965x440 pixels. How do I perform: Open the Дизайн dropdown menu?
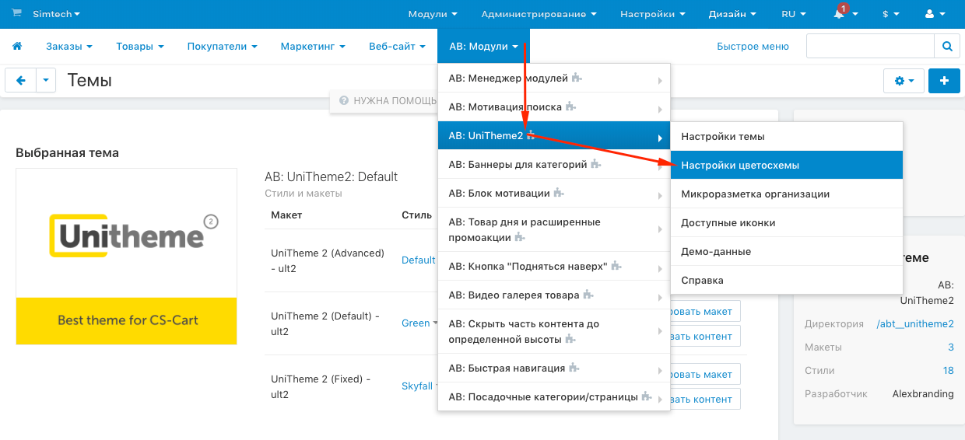[x=732, y=14]
